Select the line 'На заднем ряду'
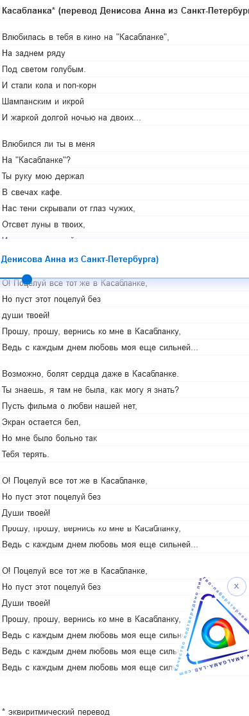 (33, 53)
